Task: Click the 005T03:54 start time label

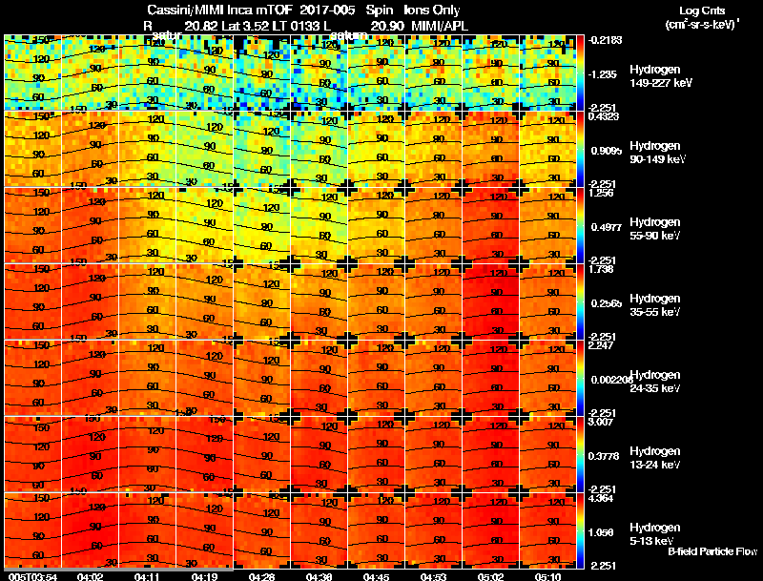Action: pyautogui.click(x=32, y=577)
